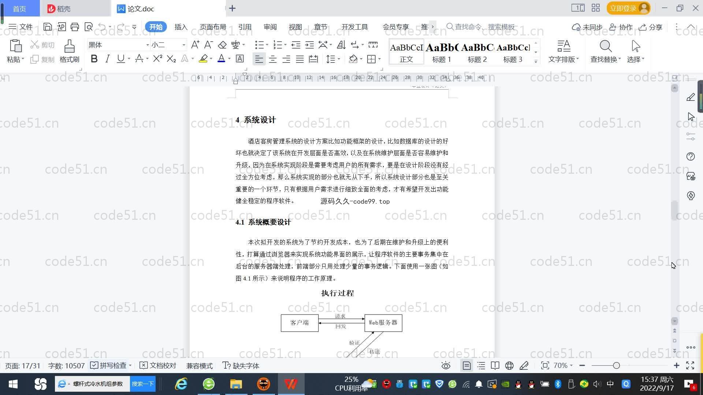Increase font size with A+ icon
Screen dimensions: 703x395
[195, 45]
